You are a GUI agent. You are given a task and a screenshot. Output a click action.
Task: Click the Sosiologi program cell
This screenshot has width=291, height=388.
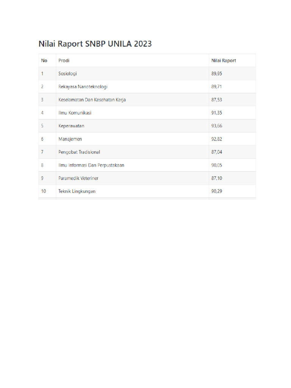point(67,74)
